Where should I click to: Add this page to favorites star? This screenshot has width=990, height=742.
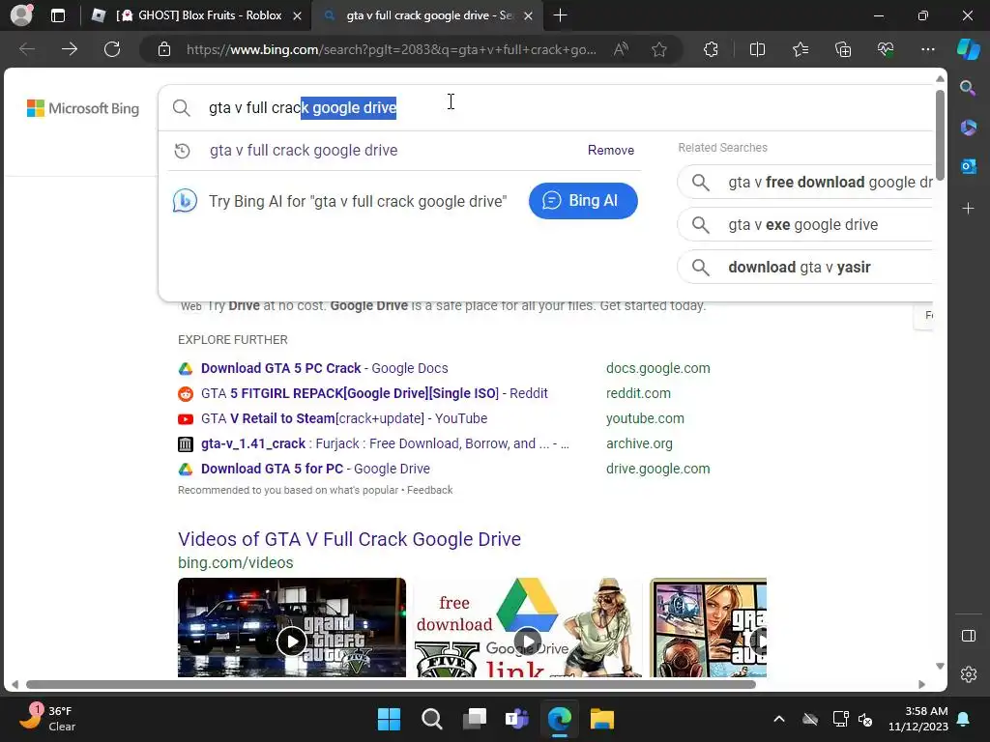[659, 49]
